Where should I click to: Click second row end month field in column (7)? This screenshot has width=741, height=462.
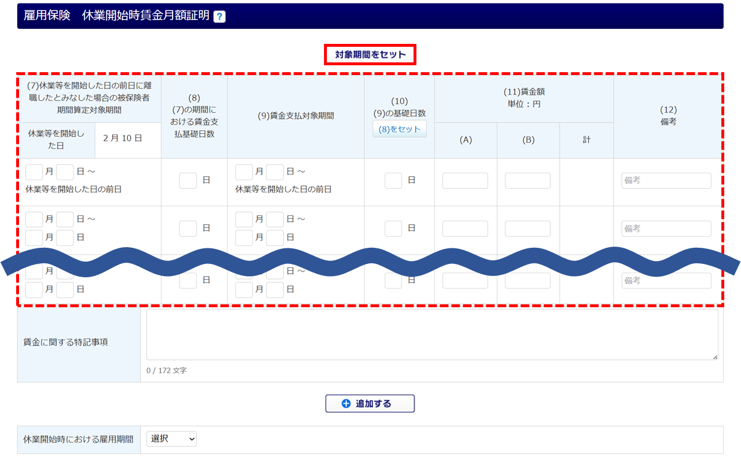[x=34, y=237]
